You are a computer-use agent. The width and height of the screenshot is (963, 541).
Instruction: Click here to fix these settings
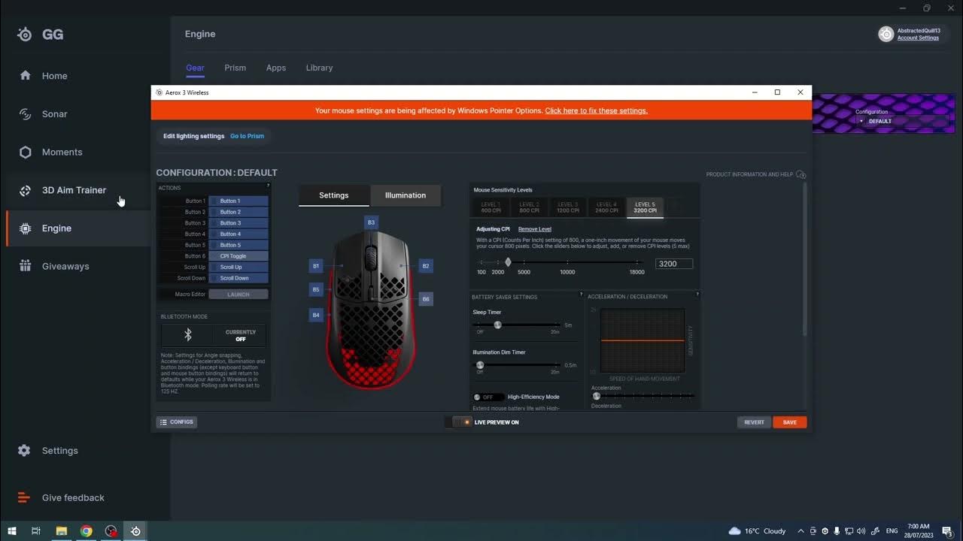[597, 110]
